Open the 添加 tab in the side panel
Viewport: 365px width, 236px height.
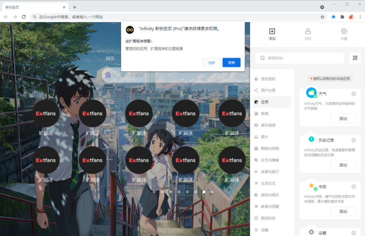[272, 34]
